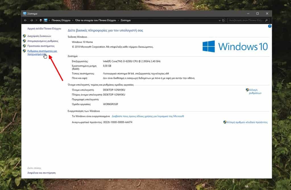Viewport: 291px width, 190px height.
Task: Click the WORKGROUP value
Action: coord(111,104)
